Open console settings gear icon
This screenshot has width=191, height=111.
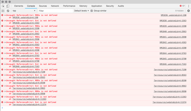(188, 11)
